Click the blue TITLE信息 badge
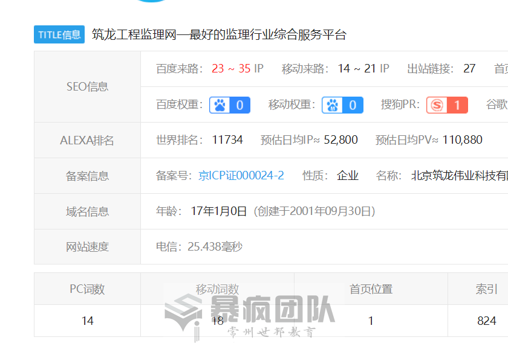The width and height of the screenshot is (508, 343). 59,34
